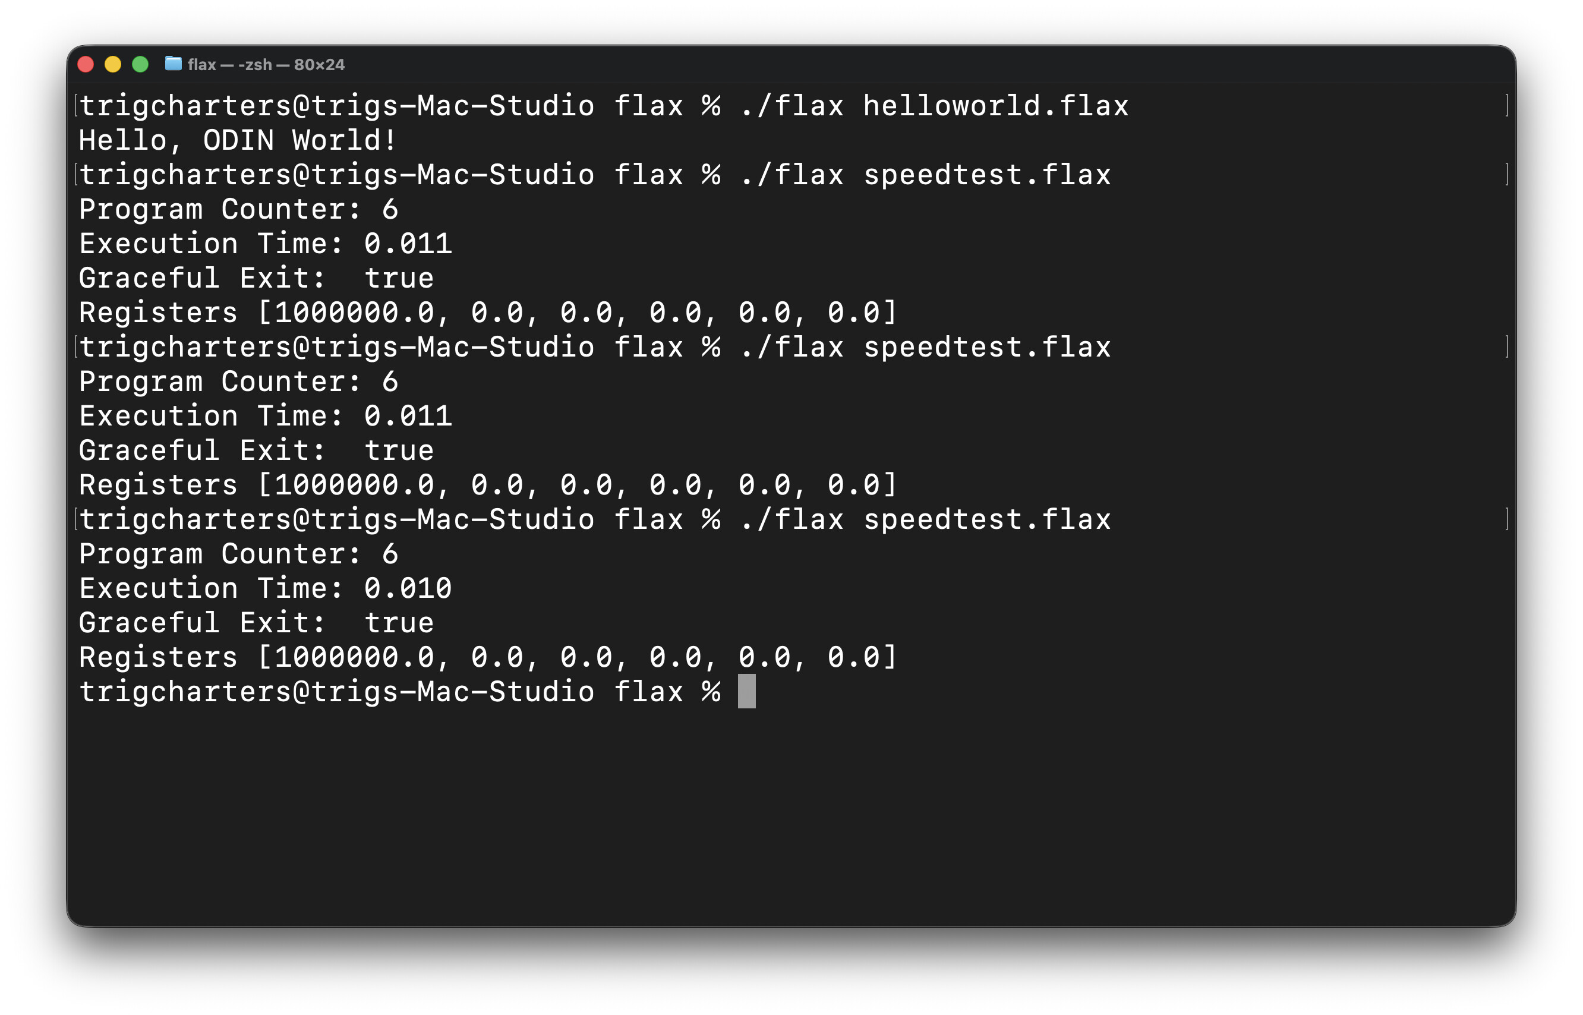Image resolution: width=1583 pixels, height=1015 pixels.
Task: Click the window title 'flax — -zsh — 80×24'
Action: (266, 65)
